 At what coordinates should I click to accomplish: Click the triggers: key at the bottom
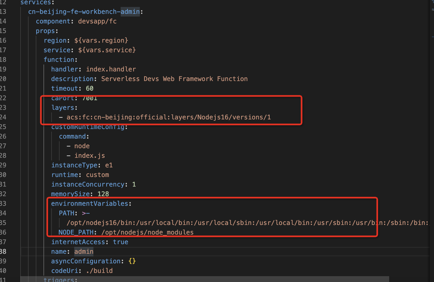pos(59,280)
